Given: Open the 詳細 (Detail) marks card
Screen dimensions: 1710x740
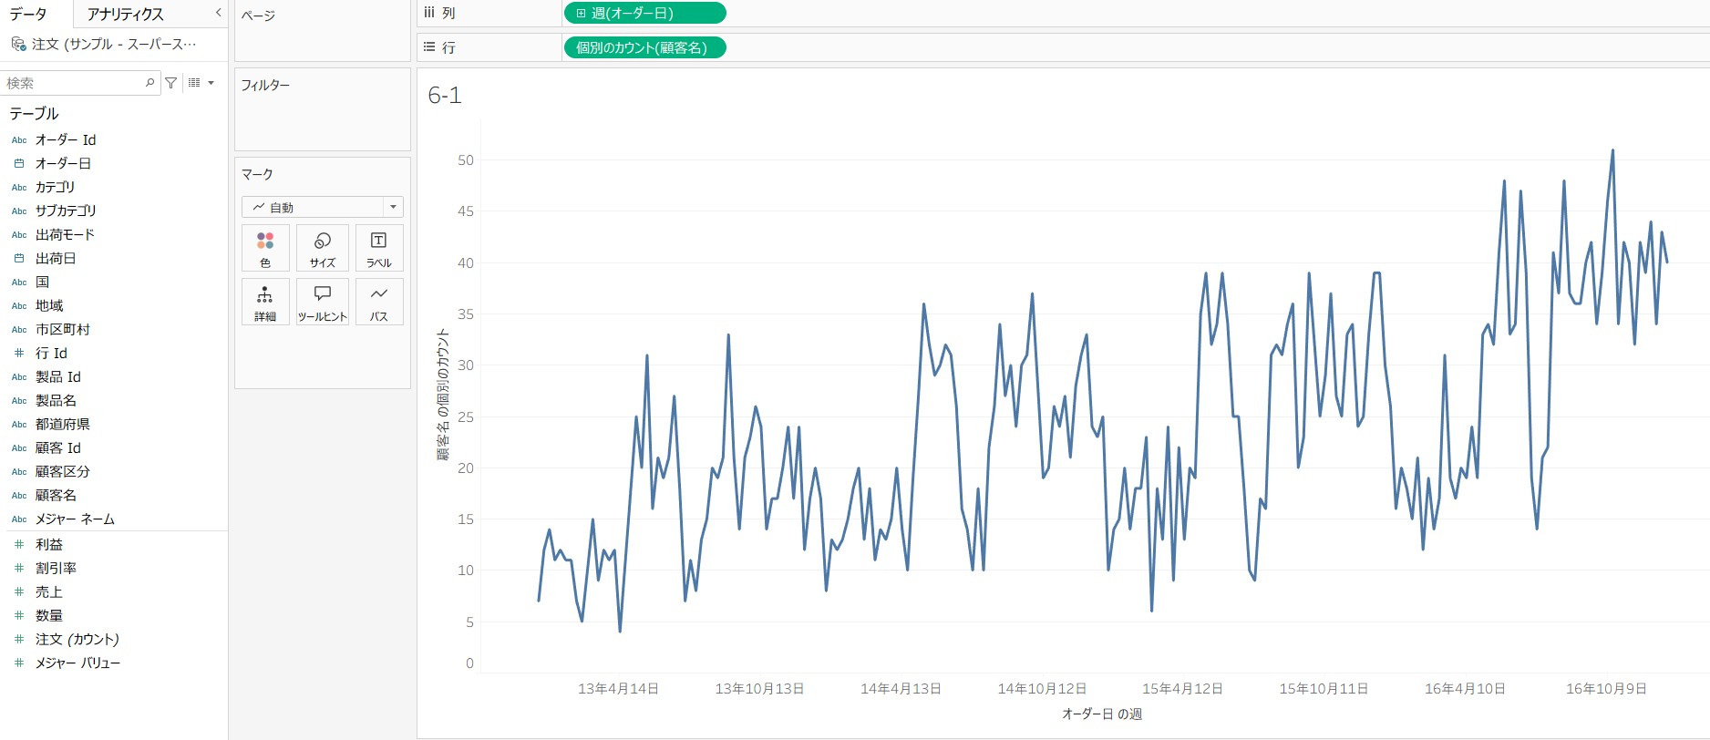Looking at the screenshot, I should [265, 302].
